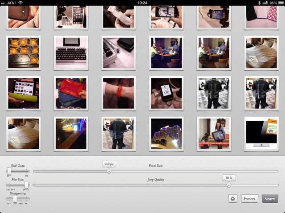Select the vintage keyboard computer photo
The height and width of the screenshot is (213, 285).
pos(71,53)
